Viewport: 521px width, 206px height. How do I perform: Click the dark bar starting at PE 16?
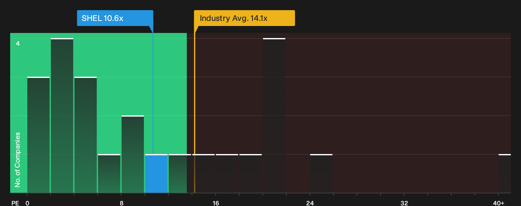tap(227, 173)
